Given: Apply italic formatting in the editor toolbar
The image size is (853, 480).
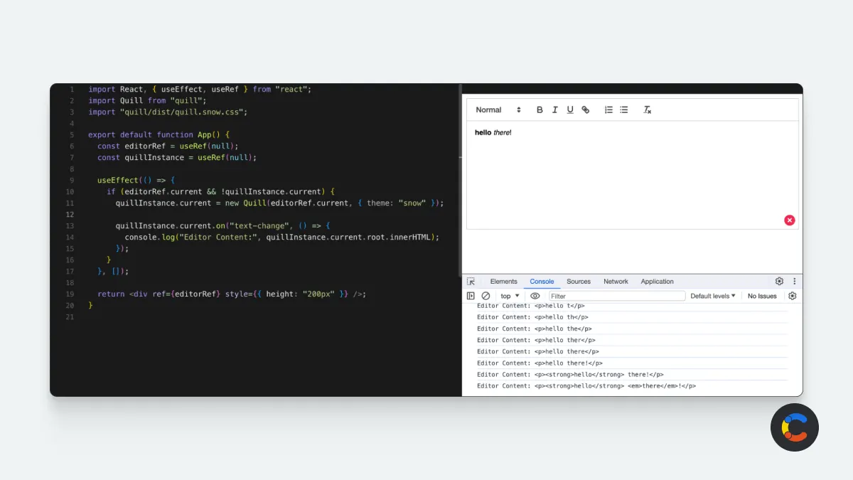Looking at the screenshot, I should click(x=554, y=110).
